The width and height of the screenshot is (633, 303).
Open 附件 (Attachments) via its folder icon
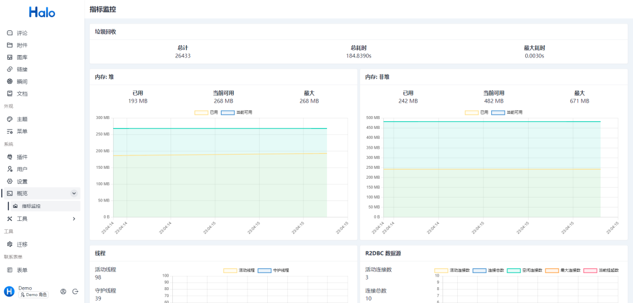click(x=9, y=45)
